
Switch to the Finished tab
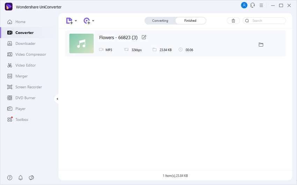[x=190, y=21]
